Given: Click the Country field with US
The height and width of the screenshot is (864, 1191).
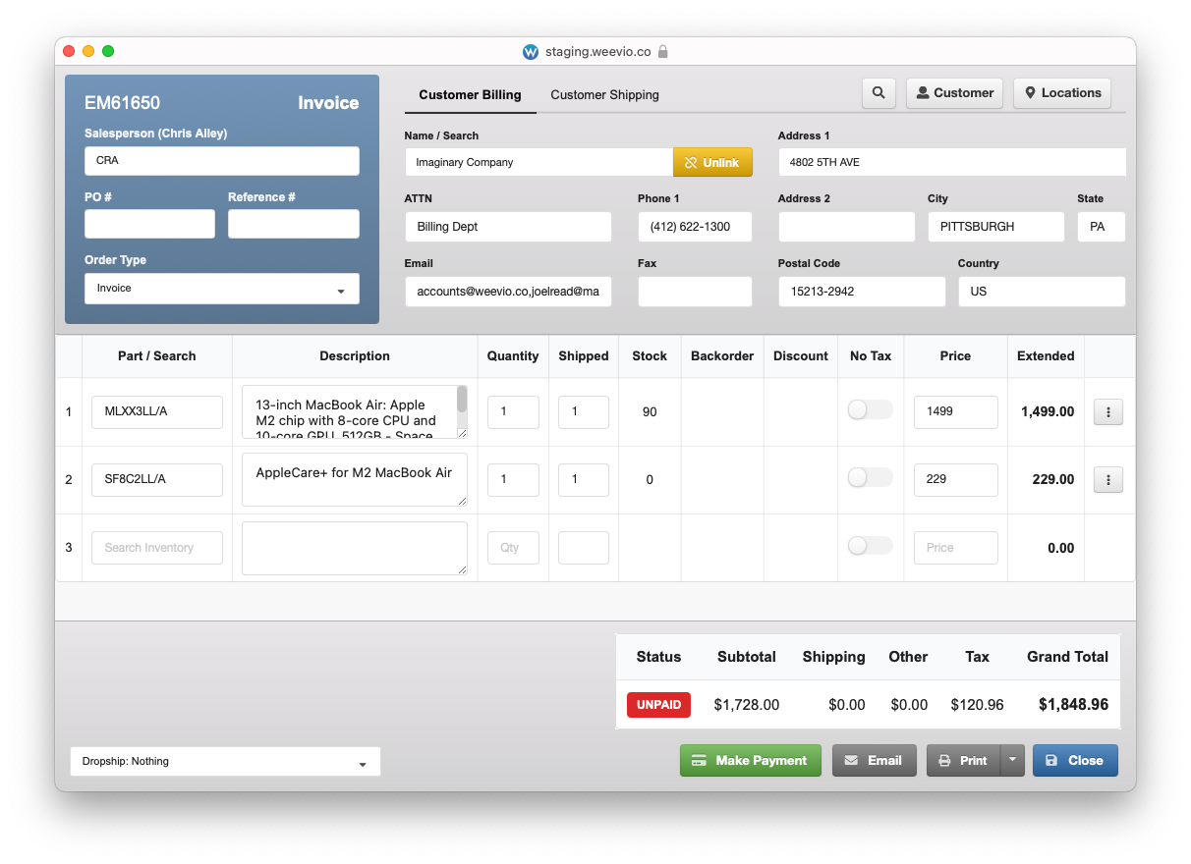Looking at the screenshot, I should pyautogui.click(x=1042, y=292).
